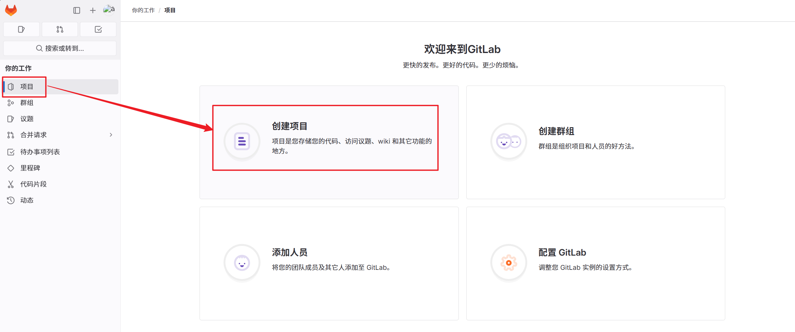Viewport: 795px width, 332px height.
Task: Open 代码片段 in the sidebar
Action: pyautogui.click(x=61, y=184)
